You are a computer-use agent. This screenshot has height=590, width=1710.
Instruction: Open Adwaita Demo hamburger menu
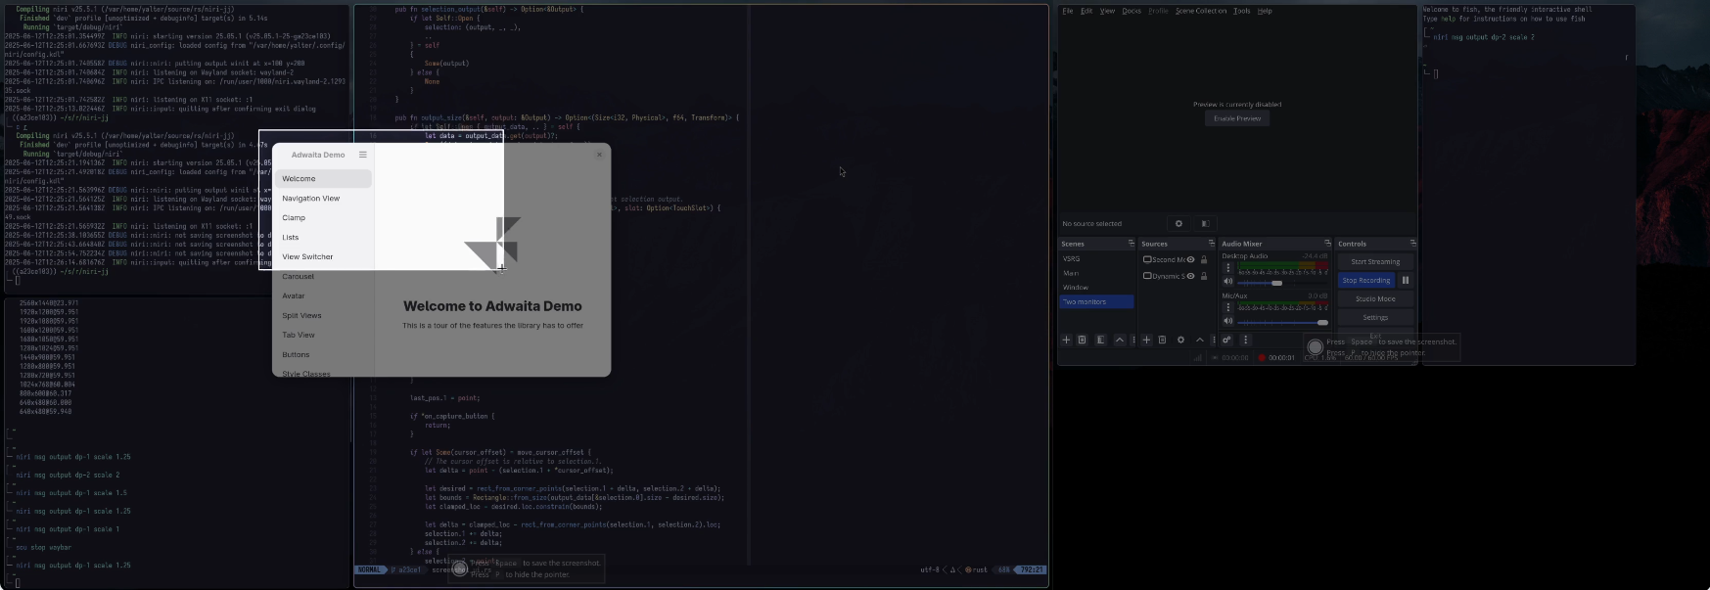click(x=362, y=155)
